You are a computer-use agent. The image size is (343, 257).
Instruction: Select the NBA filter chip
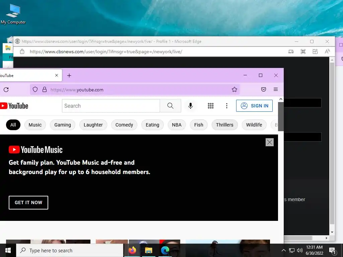click(177, 125)
